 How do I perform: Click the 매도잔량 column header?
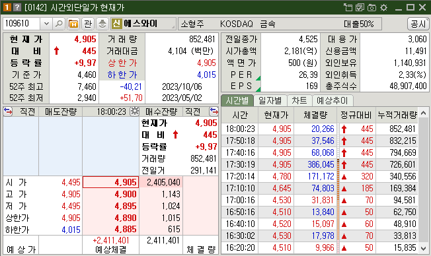60,112
